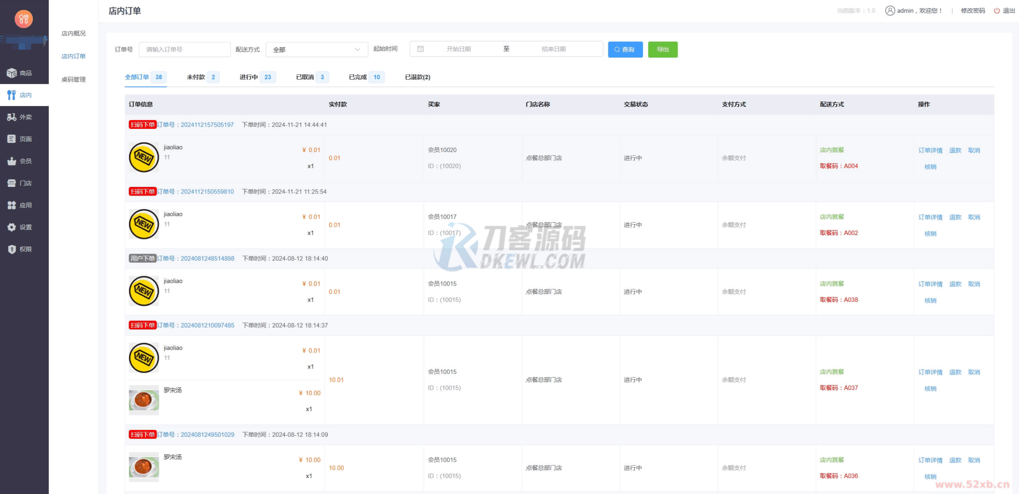Click the 退出 power icon
Viewport: 1019px width, 494px height.
coord(997,11)
